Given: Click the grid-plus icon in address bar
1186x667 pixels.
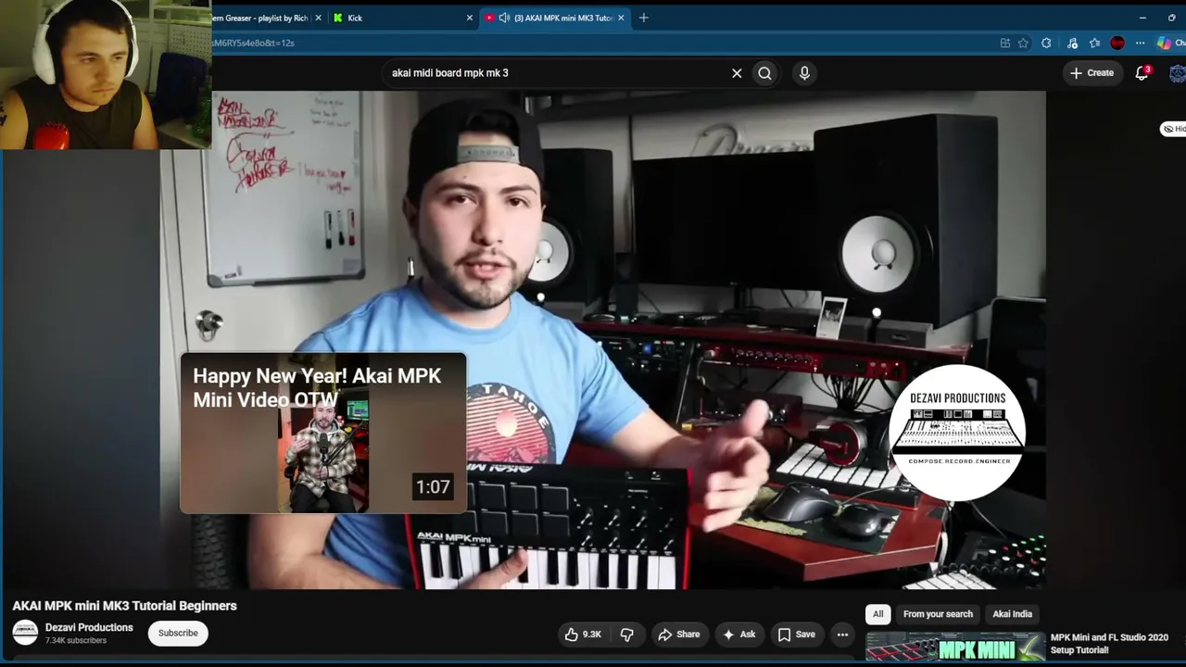Looking at the screenshot, I should [1005, 43].
